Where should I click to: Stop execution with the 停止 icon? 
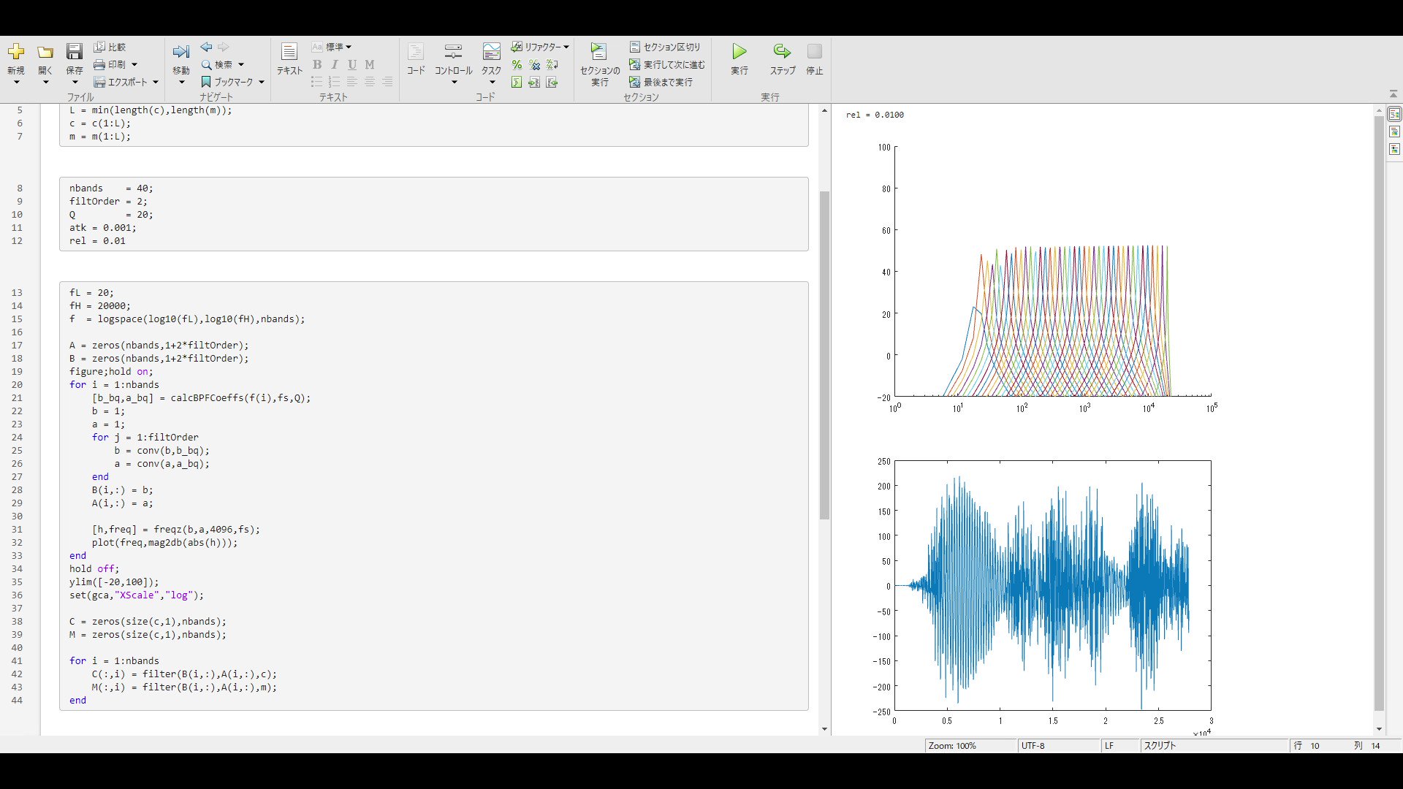pos(814,51)
